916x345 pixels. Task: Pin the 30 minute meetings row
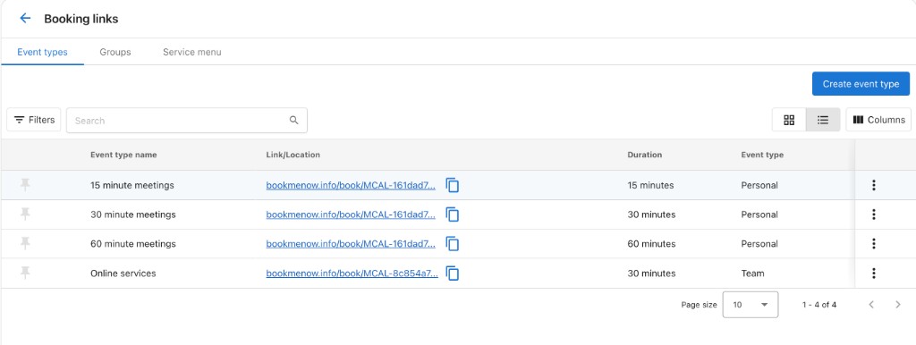pos(25,215)
